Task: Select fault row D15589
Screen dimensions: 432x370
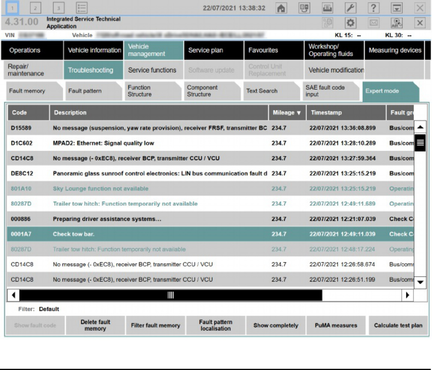Action: point(210,128)
